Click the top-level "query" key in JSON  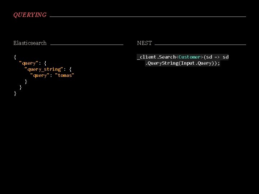(28, 63)
